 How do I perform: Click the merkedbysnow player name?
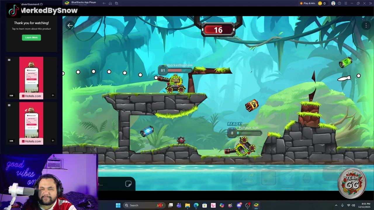(x=180, y=65)
